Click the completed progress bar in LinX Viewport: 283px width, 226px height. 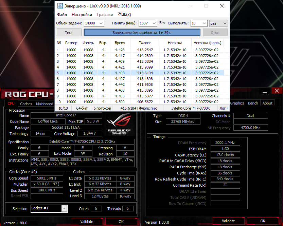click(x=142, y=33)
